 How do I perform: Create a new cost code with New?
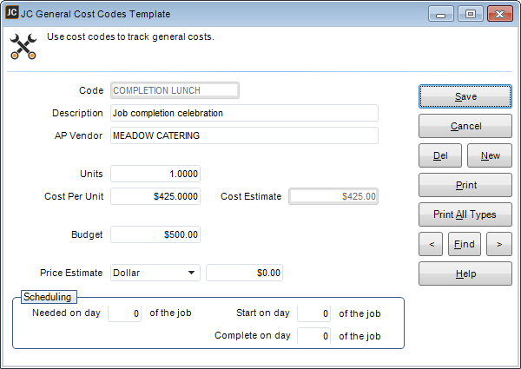click(x=490, y=155)
